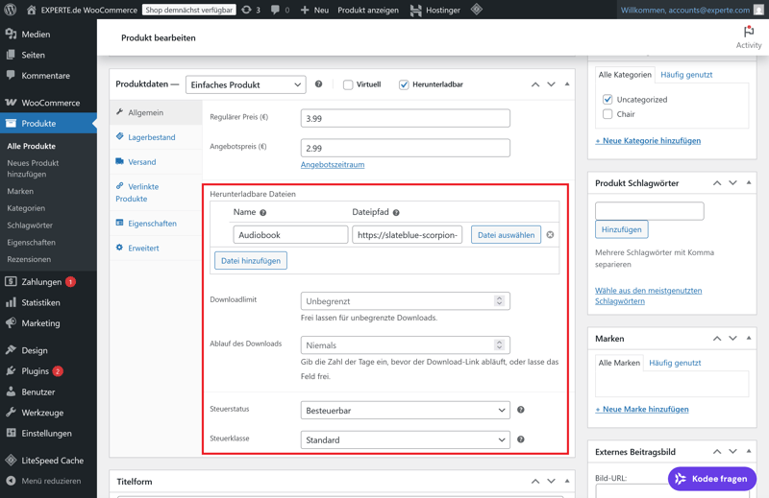The height and width of the screenshot is (498, 769).
Task: Switch to the Lagerbestand tab
Action: click(151, 137)
